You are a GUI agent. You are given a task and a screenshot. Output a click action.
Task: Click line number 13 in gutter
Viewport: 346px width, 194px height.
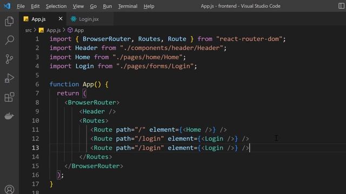coord(35,148)
